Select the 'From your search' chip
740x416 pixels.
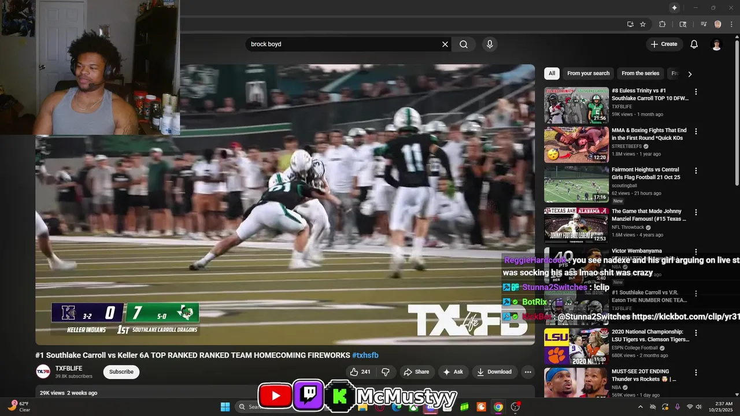(588, 73)
